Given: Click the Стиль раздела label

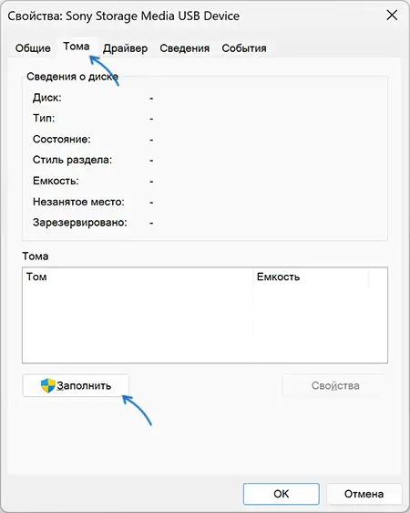Looking at the screenshot, I should (x=72, y=160).
